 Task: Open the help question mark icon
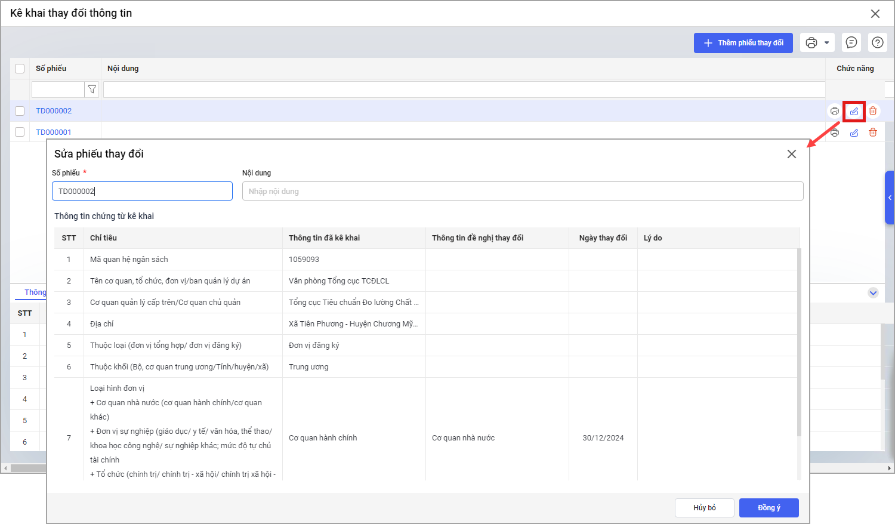pyautogui.click(x=878, y=42)
